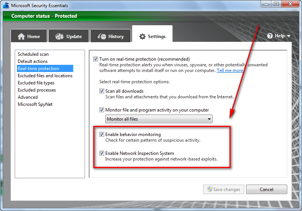Select the Settings tab

click(x=153, y=34)
